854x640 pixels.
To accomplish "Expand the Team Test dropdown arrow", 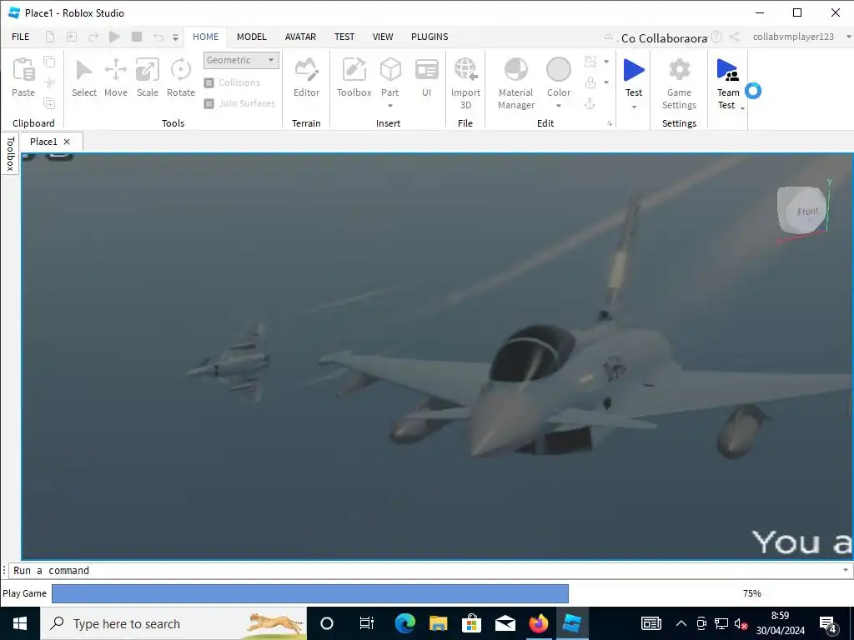I will tap(742, 108).
